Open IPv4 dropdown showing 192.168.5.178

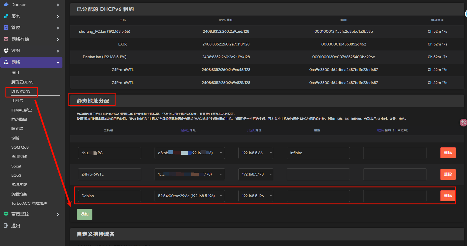click(x=271, y=174)
